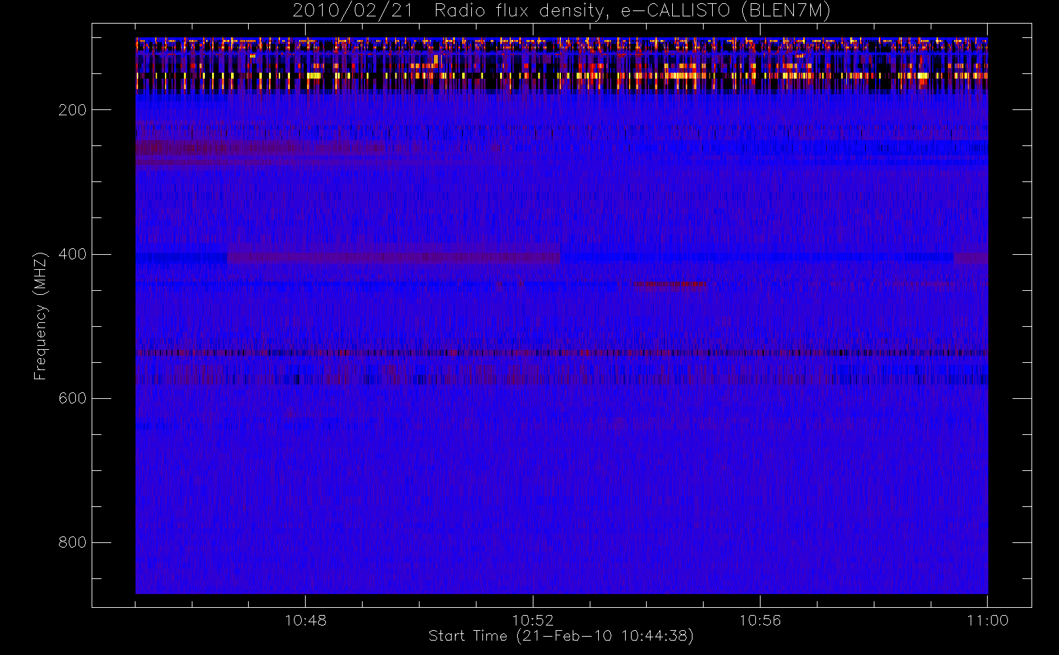
Task: Click the 10:56 time tick label
Action: [x=760, y=620]
